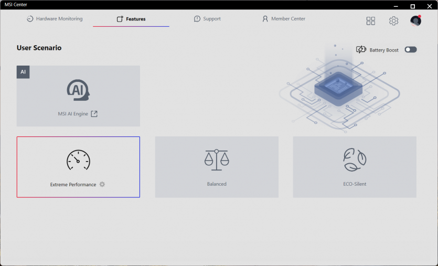
Task: Click the external link icon beside MSI AI Engine
Action: tap(94, 114)
